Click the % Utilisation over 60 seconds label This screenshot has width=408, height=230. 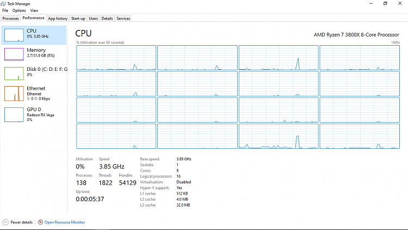click(x=100, y=43)
